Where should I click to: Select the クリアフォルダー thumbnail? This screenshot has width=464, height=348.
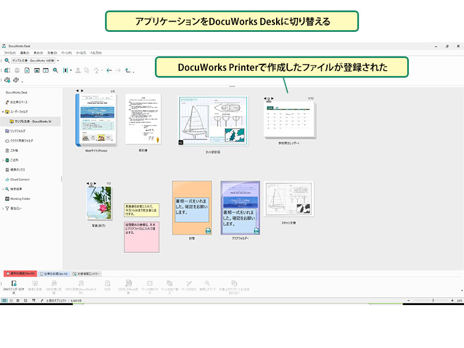coord(240,208)
